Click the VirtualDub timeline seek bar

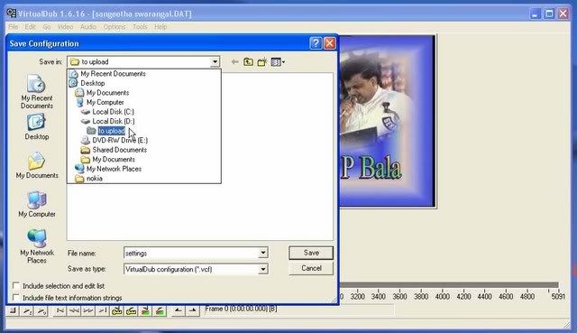click(x=449, y=285)
